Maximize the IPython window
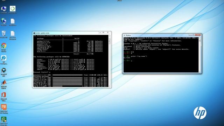224x126 pixels. 193,35
